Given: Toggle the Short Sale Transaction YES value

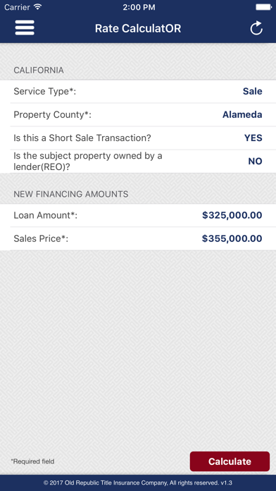Looking at the screenshot, I should [253, 138].
